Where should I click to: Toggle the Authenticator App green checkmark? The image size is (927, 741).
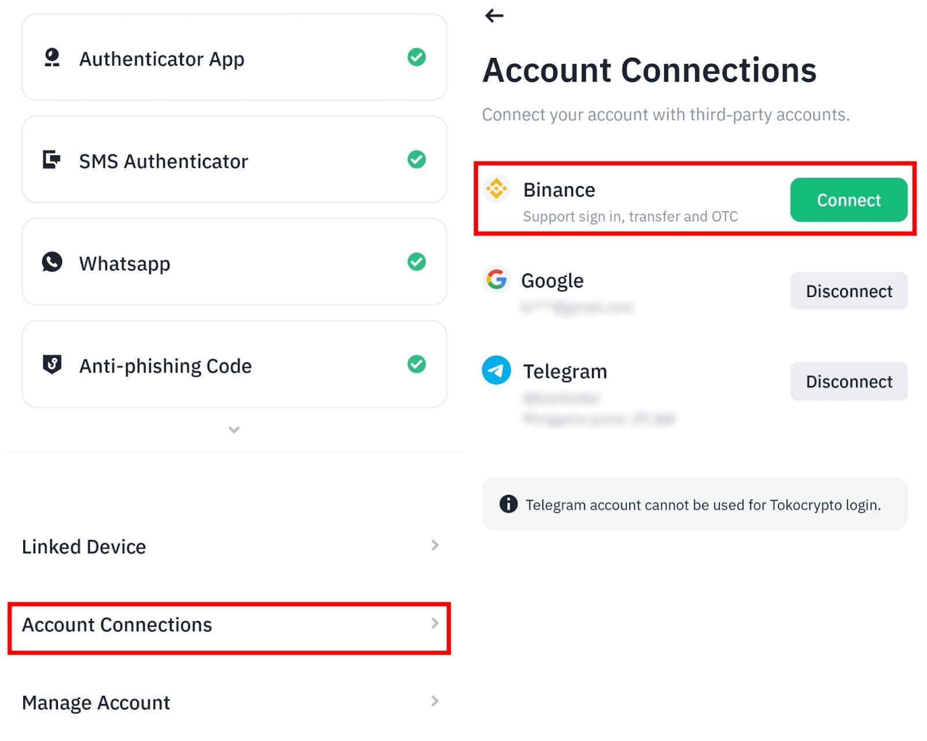[417, 57]
